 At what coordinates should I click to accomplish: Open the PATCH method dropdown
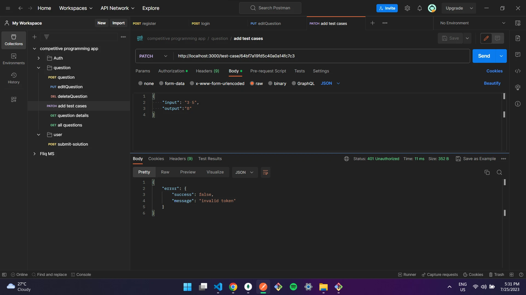click(154, 56)
